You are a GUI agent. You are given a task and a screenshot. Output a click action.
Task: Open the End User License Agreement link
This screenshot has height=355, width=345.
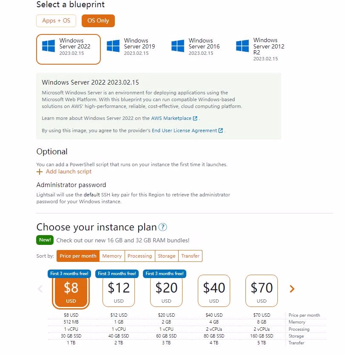pyautogui.click(x=184, y=131)
